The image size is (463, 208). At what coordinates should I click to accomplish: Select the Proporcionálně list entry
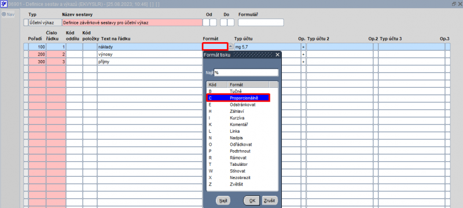pos(238,98)
